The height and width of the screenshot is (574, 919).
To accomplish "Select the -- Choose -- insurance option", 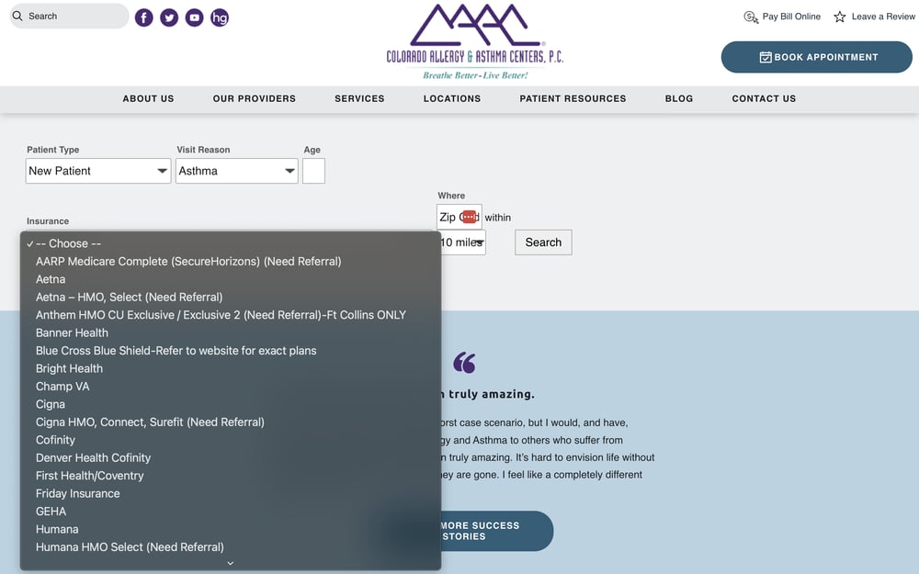I will click(231, 243).
